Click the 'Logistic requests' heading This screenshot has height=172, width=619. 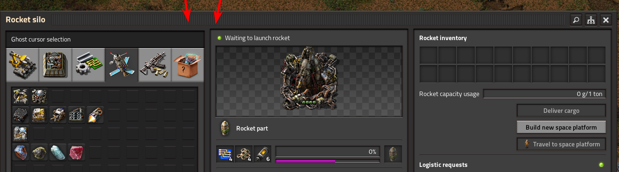click(x=443, y=165)
